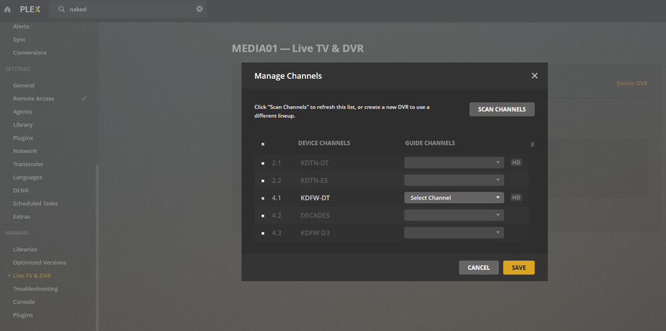666x331 pixels.
Task: Open Alerts in the sidebar
Action: pyautogui.click(x=21, y=27)
